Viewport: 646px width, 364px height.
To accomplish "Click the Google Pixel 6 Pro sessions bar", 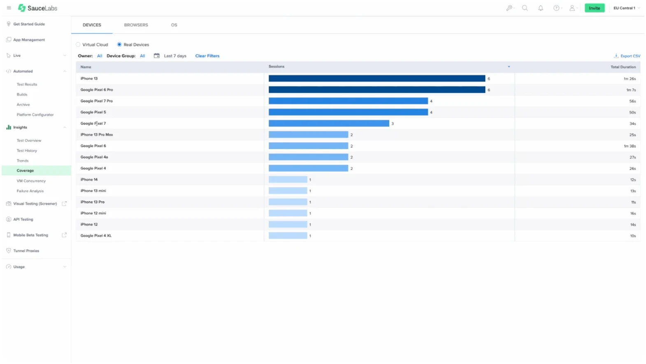I will [377, 90].
